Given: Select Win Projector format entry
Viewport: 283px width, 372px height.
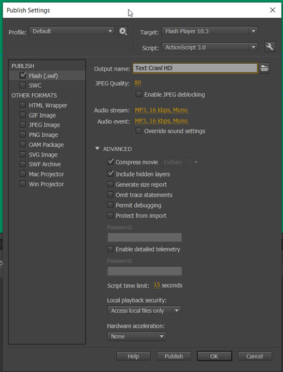Looking at the screenshot, I should click(46, 184).
